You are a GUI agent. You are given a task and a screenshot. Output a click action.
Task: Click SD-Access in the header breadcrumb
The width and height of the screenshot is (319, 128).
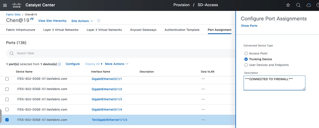(x=208, y=5)
